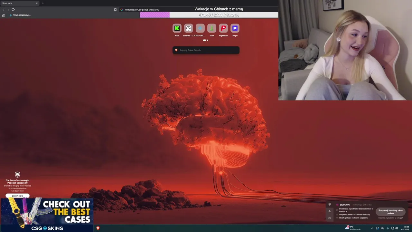Close the Nowa karta tab

(x=37, y=3)
